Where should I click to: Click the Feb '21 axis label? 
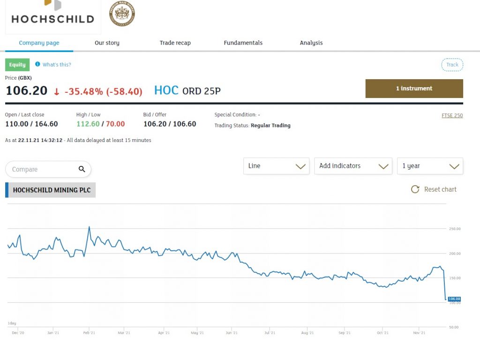tap(89, 333)
